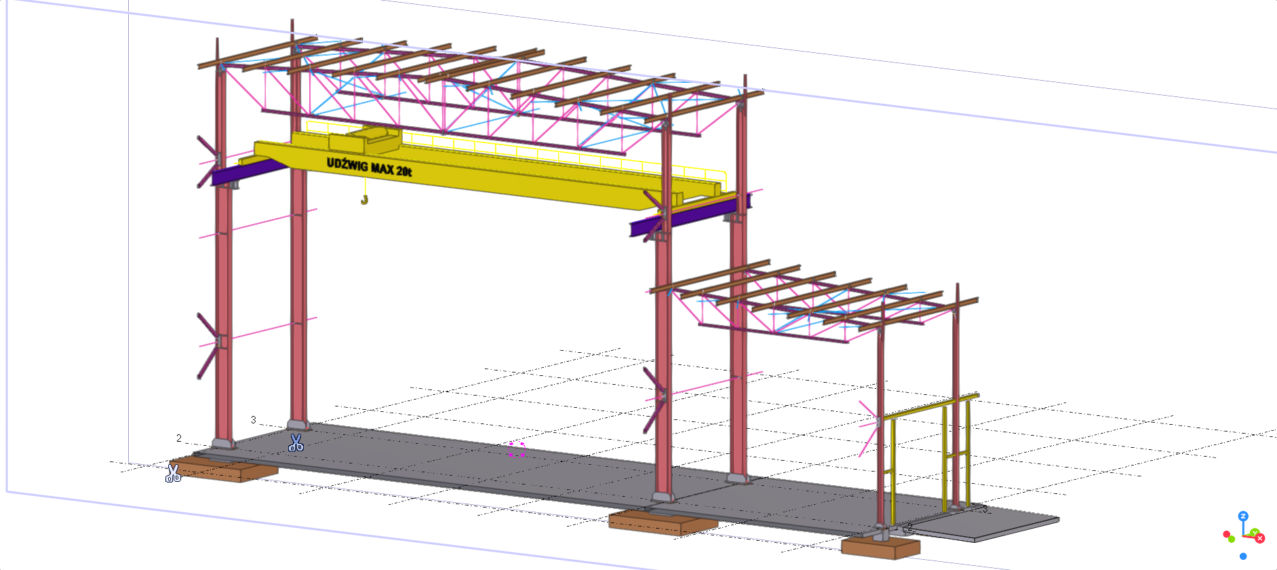1277x570 pixels.
Task: Click the yellow crane hook
Action: 364,199
